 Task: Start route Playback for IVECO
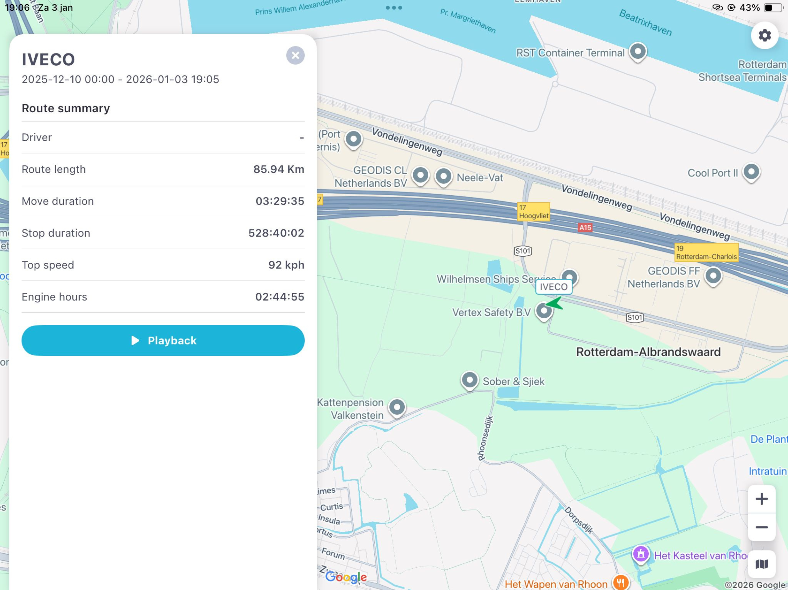[163, 341]
